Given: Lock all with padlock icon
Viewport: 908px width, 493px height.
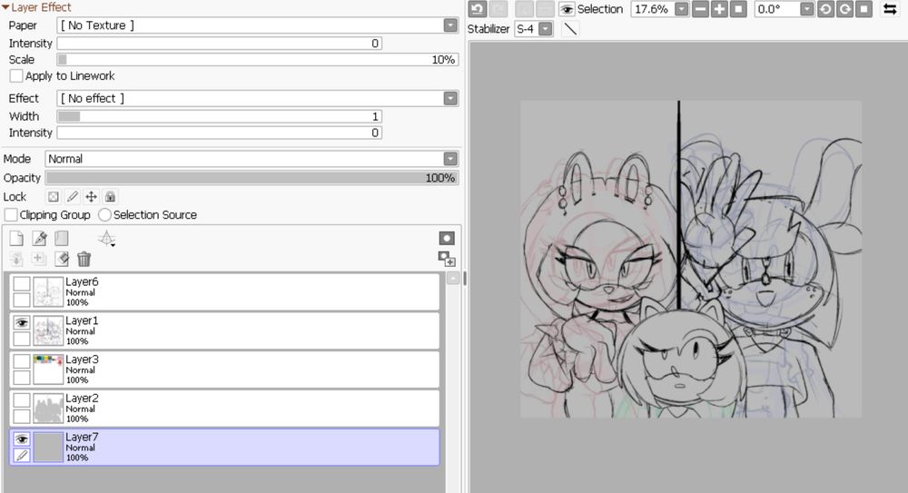Looking at the screenshot, I should (110, 197).
